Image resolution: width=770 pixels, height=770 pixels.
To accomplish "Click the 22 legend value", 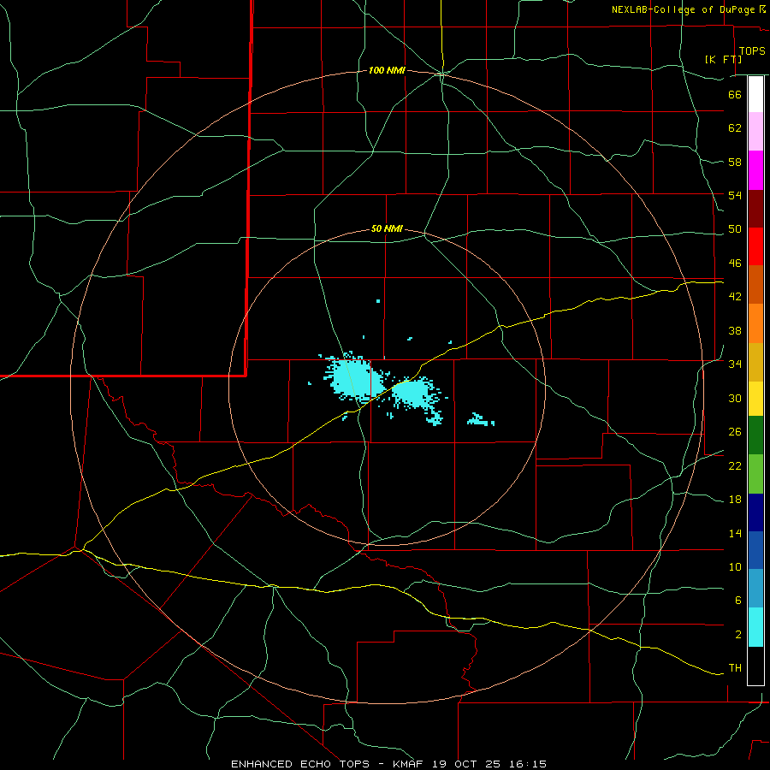I will pyautogui.click(x=735, y=465).
